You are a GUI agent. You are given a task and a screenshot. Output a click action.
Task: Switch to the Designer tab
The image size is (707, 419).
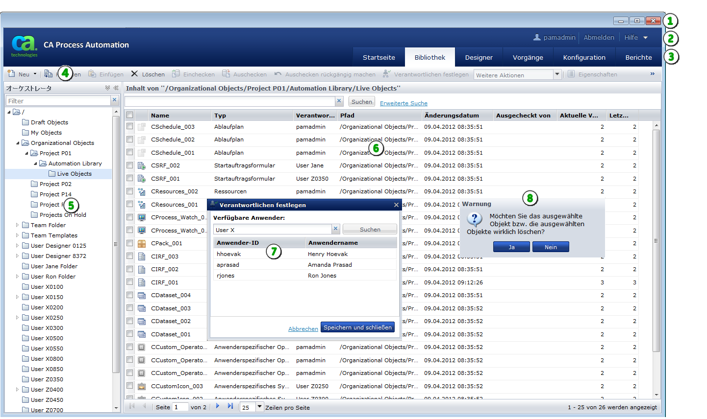point(479,57)
